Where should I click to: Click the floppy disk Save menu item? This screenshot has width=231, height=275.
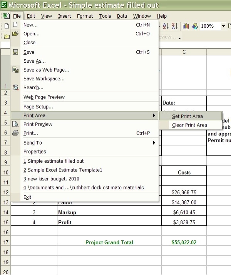pyautogui.click(x=29, y=52)
